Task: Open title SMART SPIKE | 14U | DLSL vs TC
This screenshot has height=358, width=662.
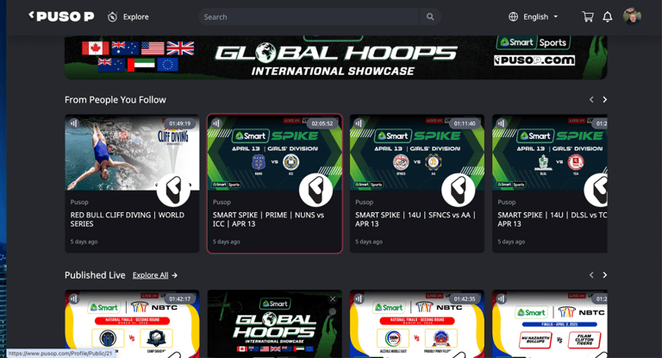Action: pyautogui.click(x=553, y=219)
